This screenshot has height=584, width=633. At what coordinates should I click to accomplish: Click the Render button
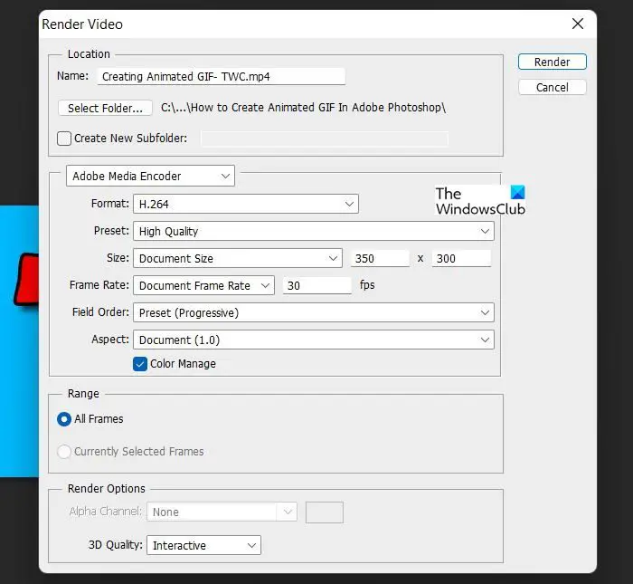(x=552, y=62)
